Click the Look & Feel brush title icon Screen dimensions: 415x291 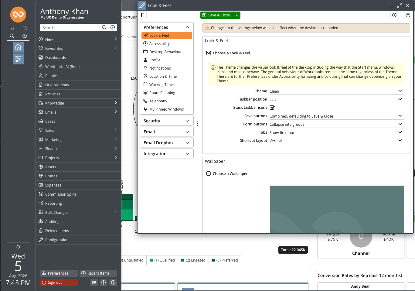coord(142,5)
